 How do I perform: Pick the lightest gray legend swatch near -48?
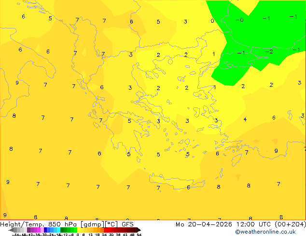[x=25, y=230]
